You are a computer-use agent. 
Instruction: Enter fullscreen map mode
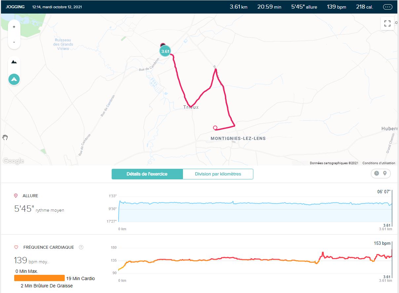387,23
